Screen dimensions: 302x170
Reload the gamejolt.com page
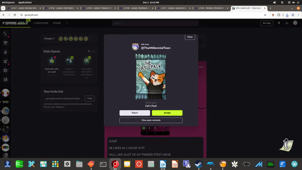pyautogui.click(x=15, y=15)
